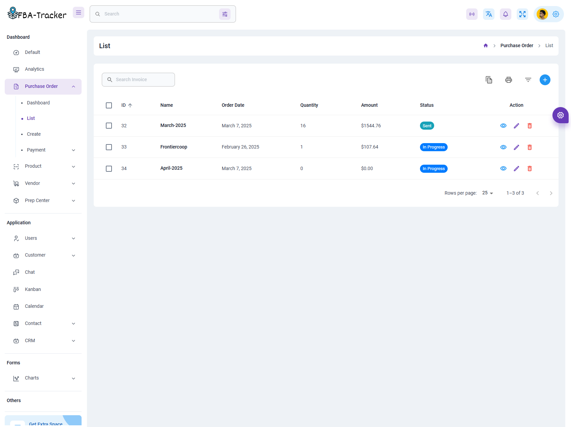571x427 pixels.
Task: Open Purchase Order from the breadcrumb
Action: pyautogui.click(x=517, y=45)
